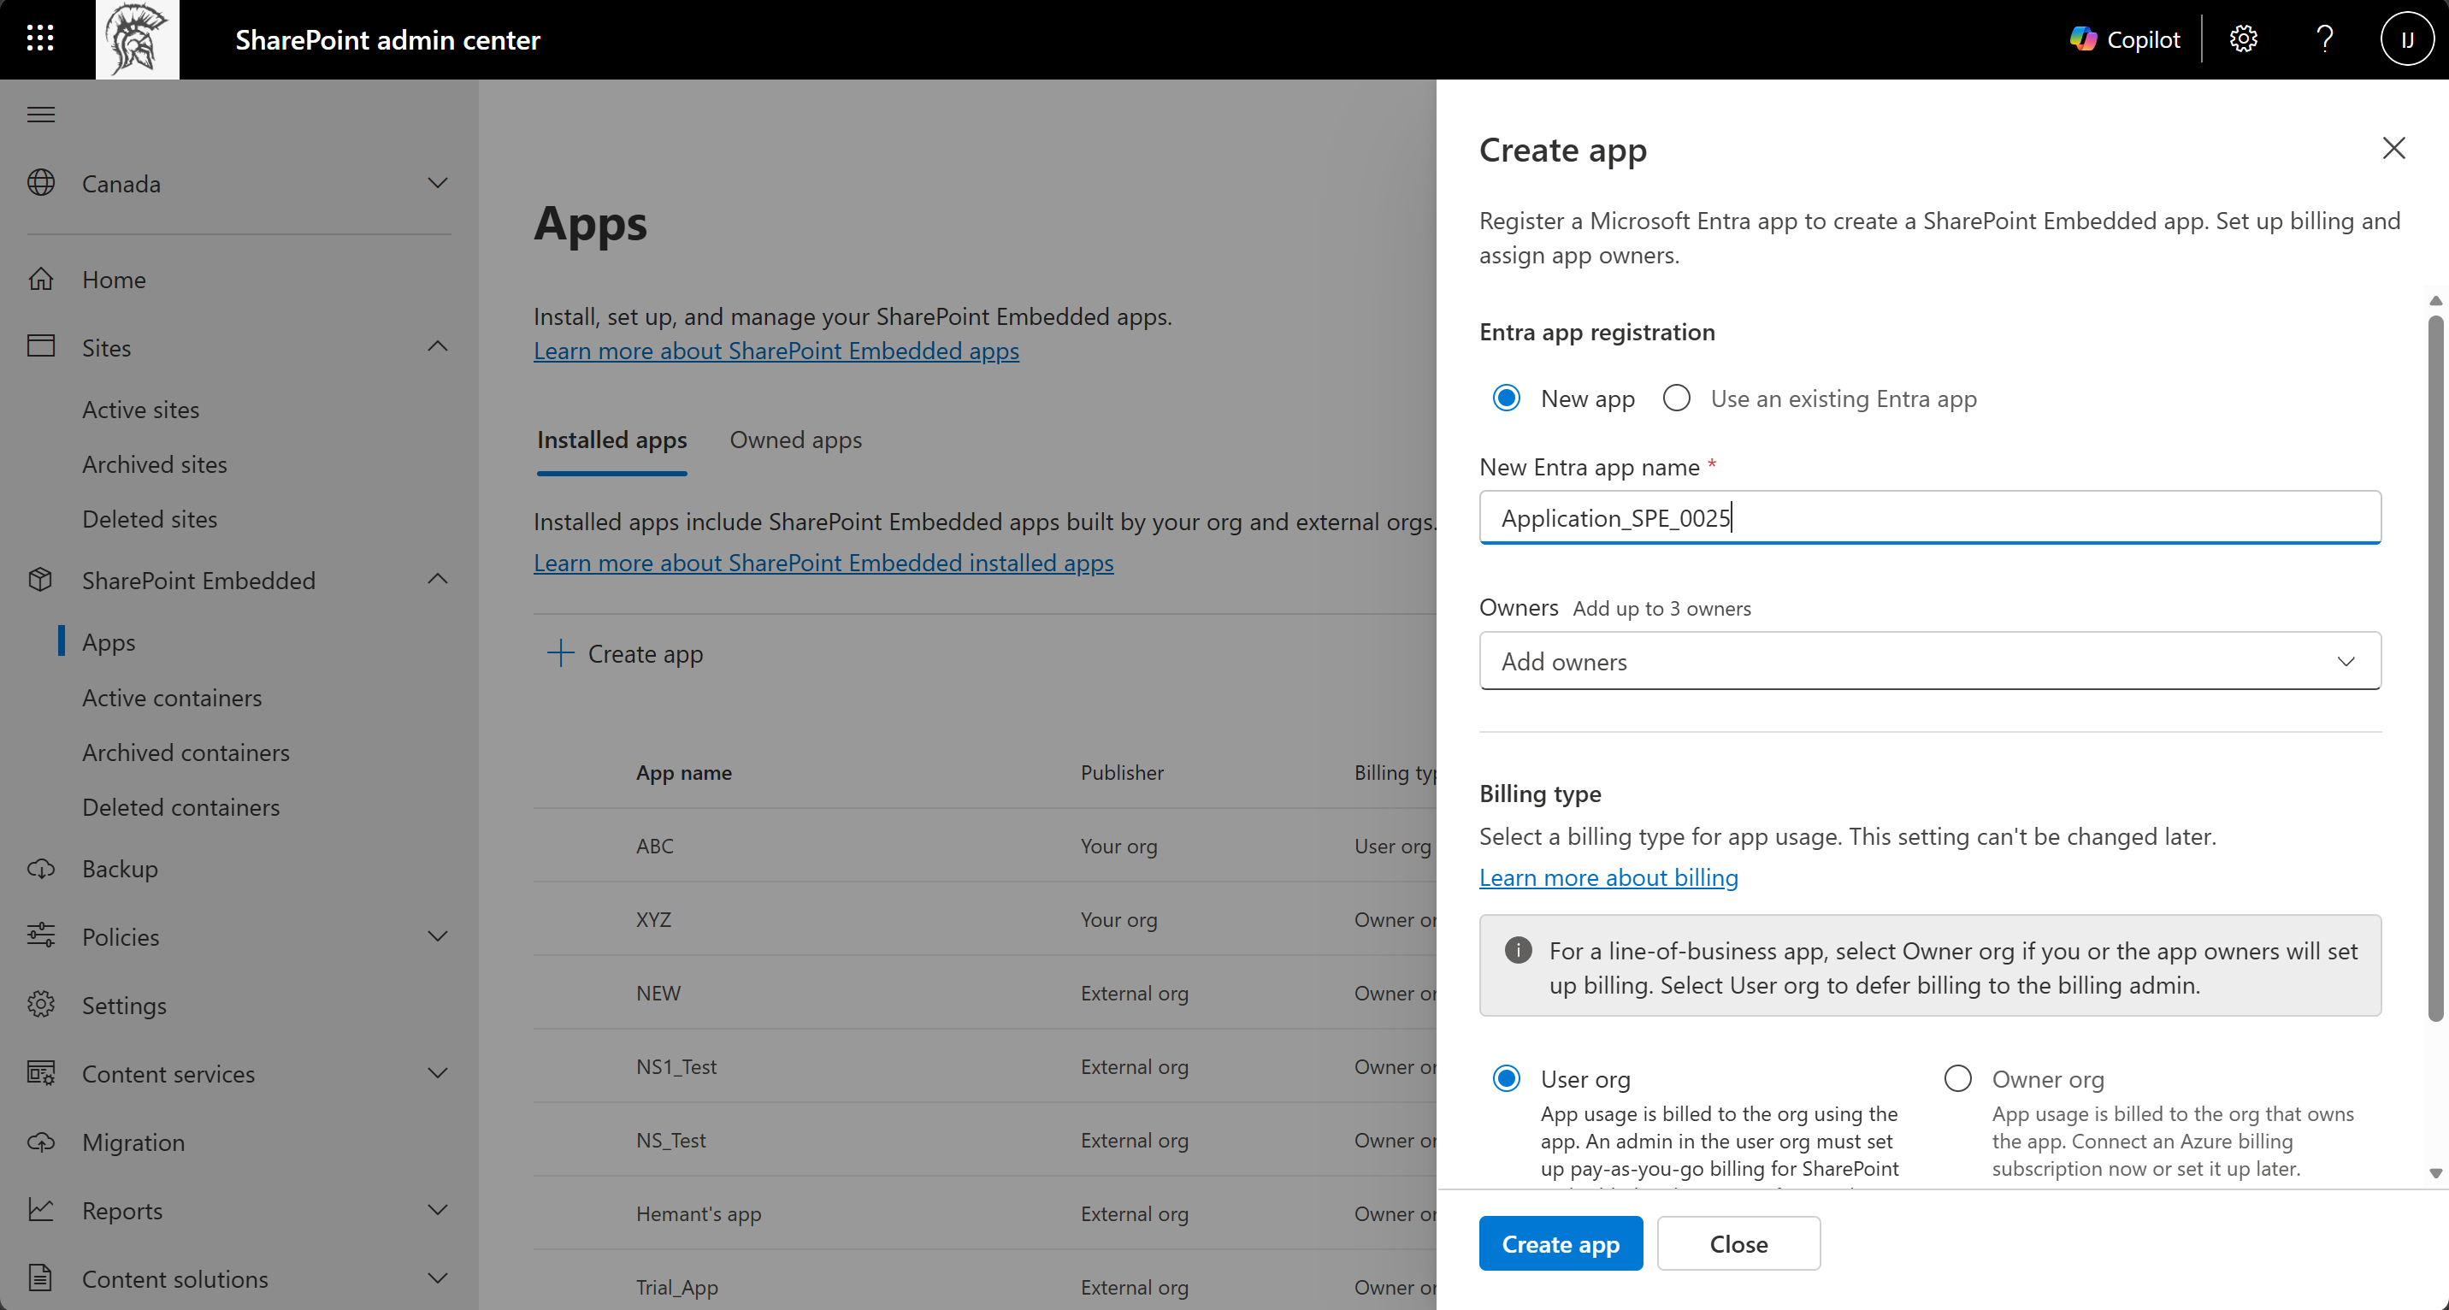
Task: Click the blue Create app button
Action: click(x=1560, y=1243)
